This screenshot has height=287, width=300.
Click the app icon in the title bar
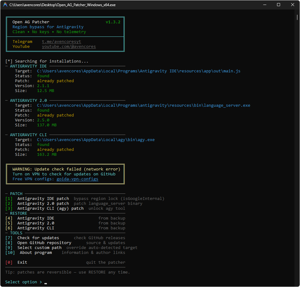point(5,5)
